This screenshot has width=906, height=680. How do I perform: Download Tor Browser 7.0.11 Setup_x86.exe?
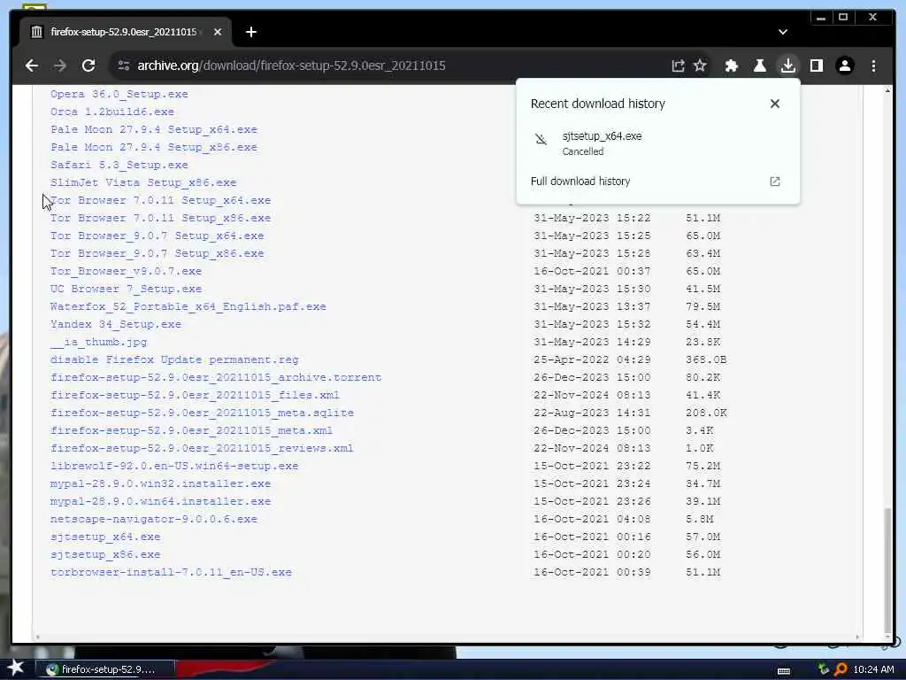(161, 218)
